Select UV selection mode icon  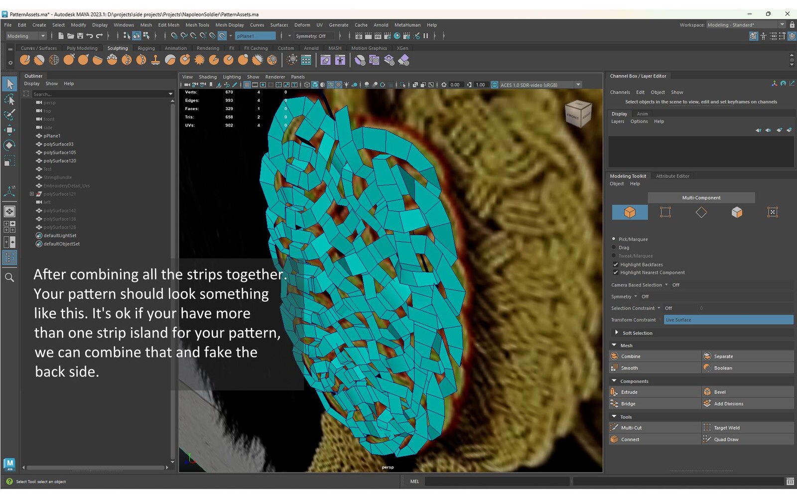click(773, 212)
